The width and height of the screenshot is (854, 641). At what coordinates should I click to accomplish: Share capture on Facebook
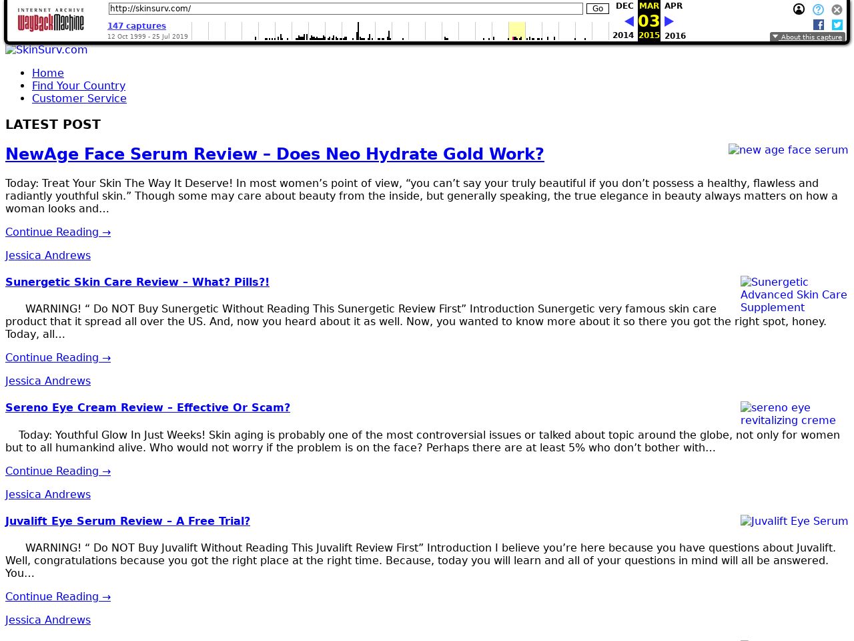coord(819,25)
